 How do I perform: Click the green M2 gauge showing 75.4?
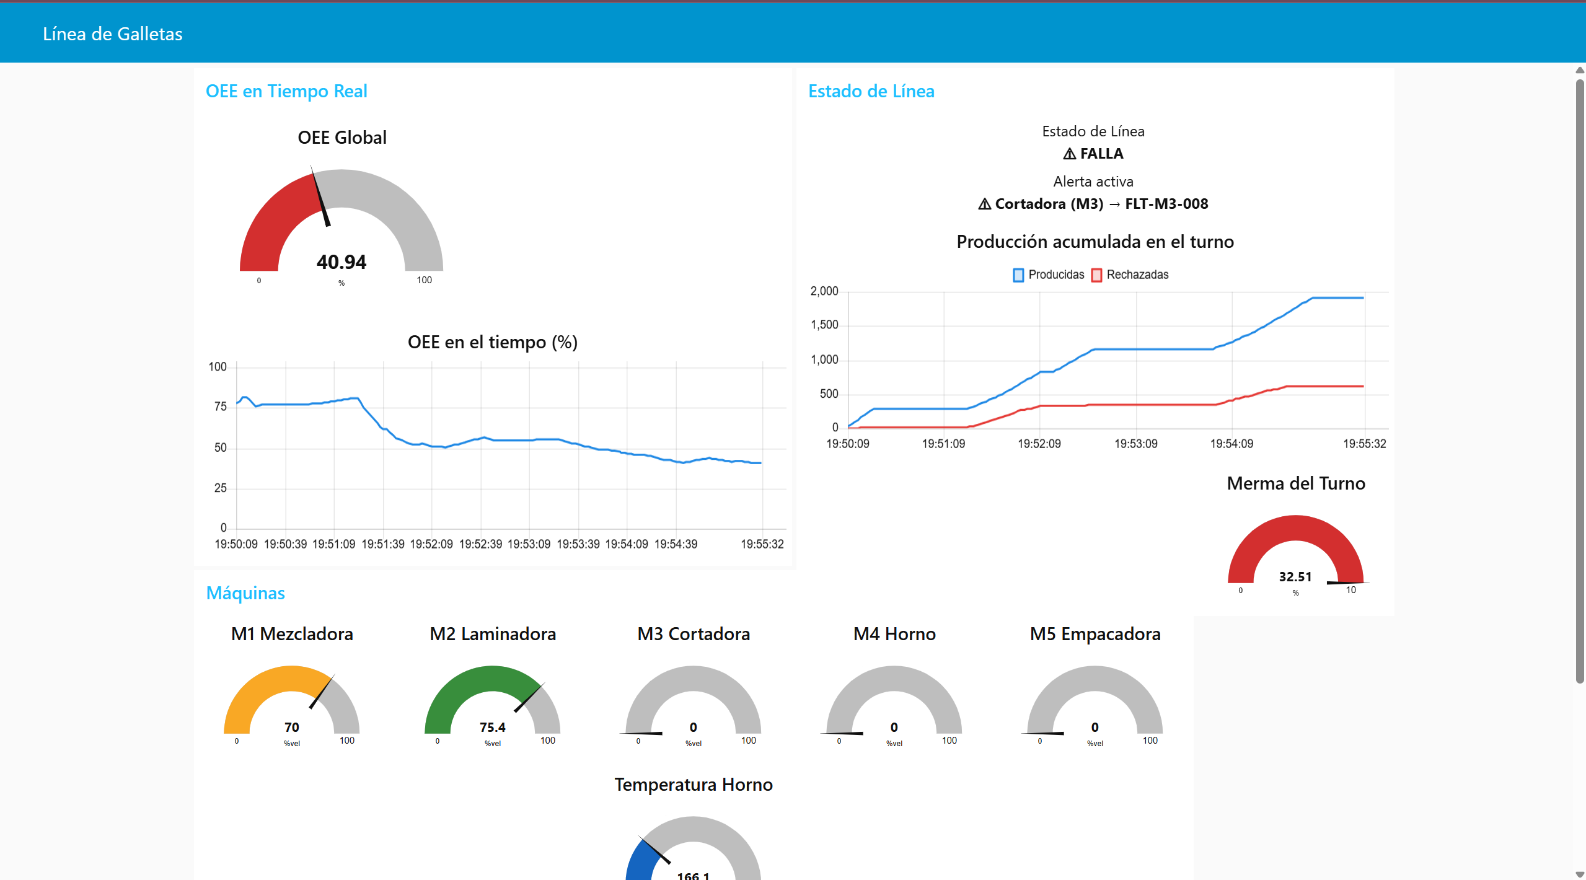[493, 705]
